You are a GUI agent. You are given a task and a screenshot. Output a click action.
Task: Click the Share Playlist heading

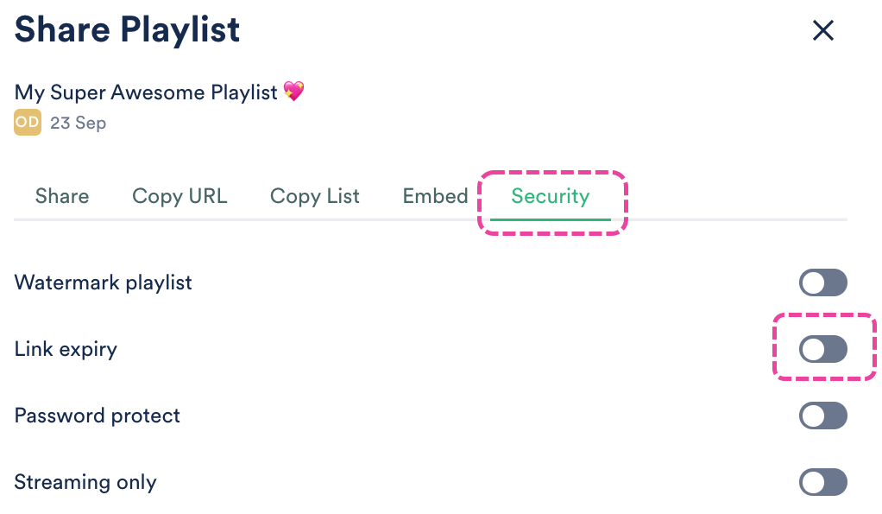(128, 30)
